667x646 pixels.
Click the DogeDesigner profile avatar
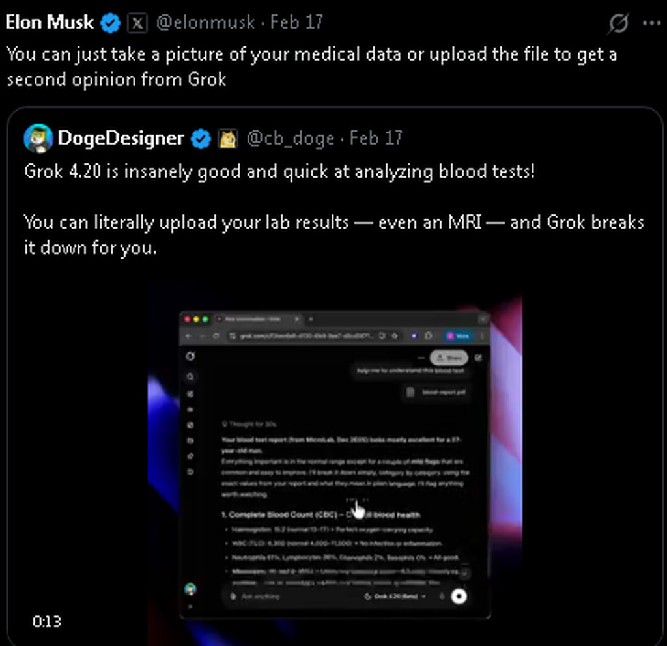(38, 138)
